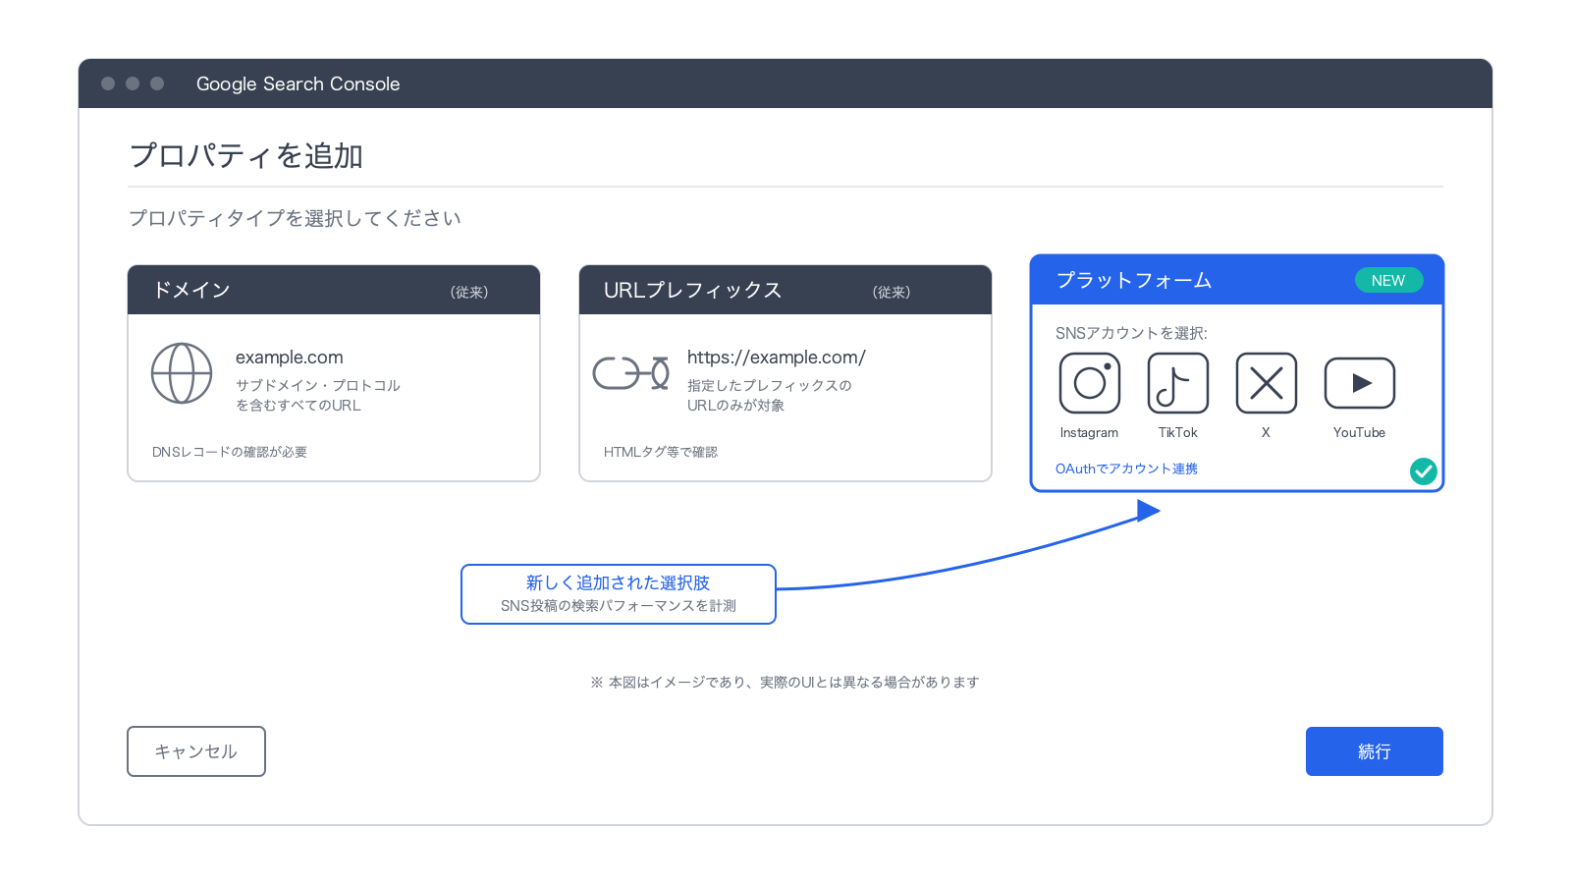Open the OAuthでアカウント連携 link

1126,469
